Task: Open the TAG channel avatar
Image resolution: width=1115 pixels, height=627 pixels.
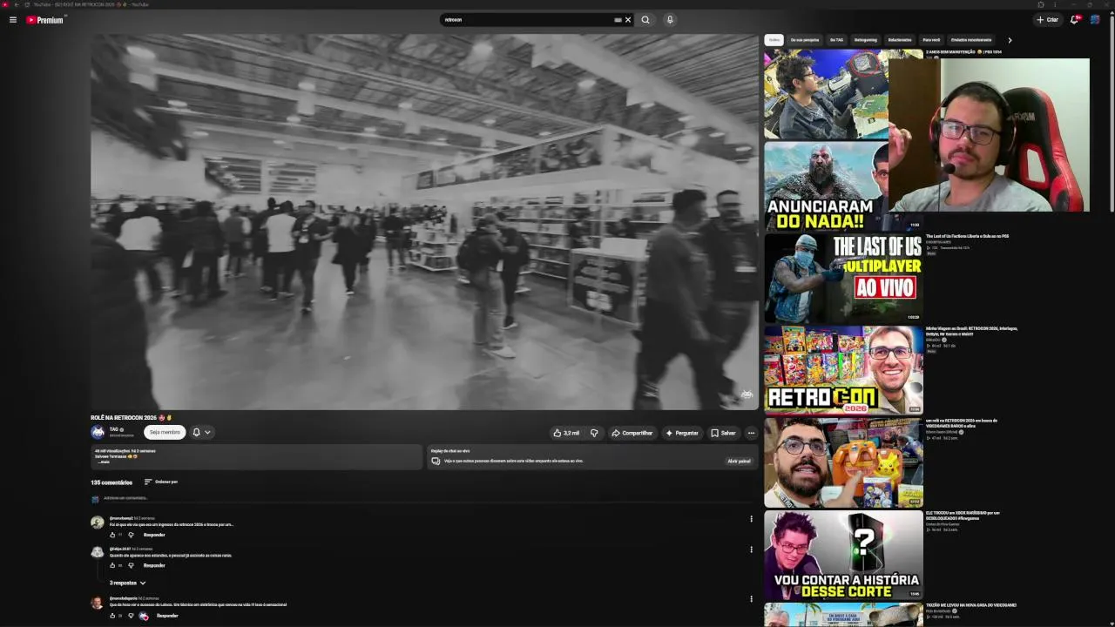Action: point(98,432)
